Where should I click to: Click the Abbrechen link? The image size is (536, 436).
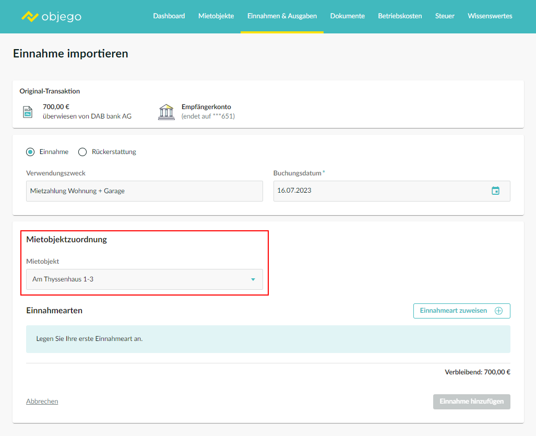click(x=42, y=402)
